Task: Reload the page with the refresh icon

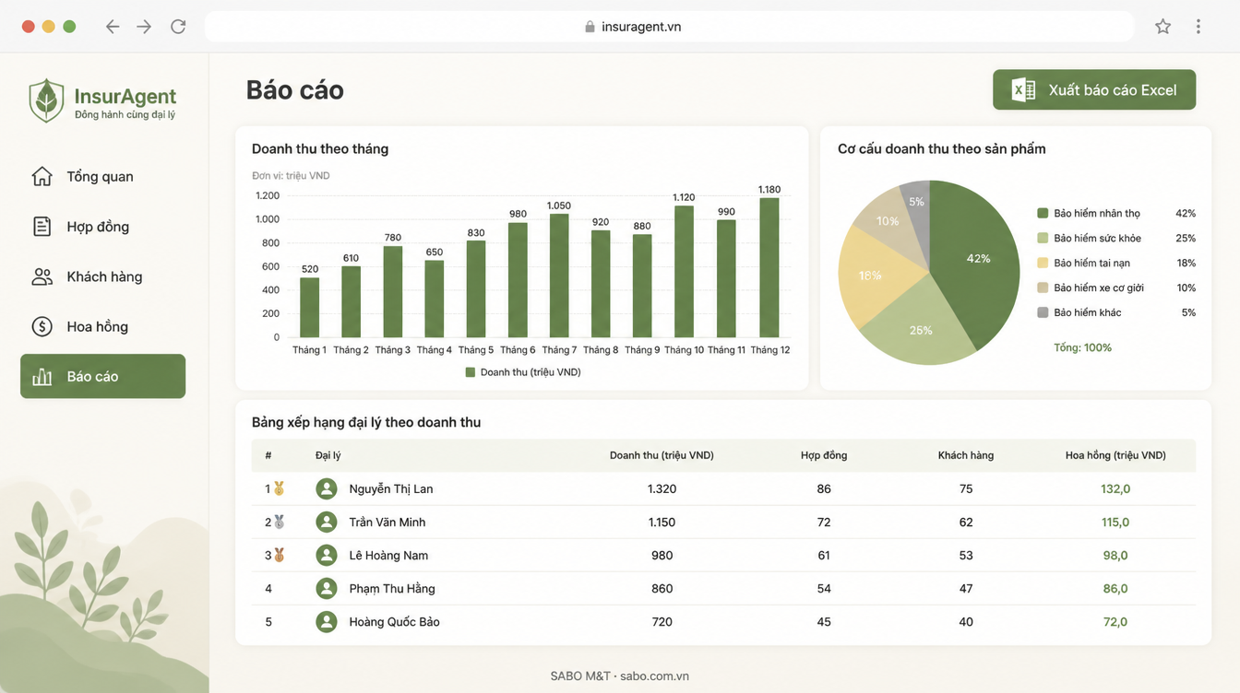Action: 178,27
